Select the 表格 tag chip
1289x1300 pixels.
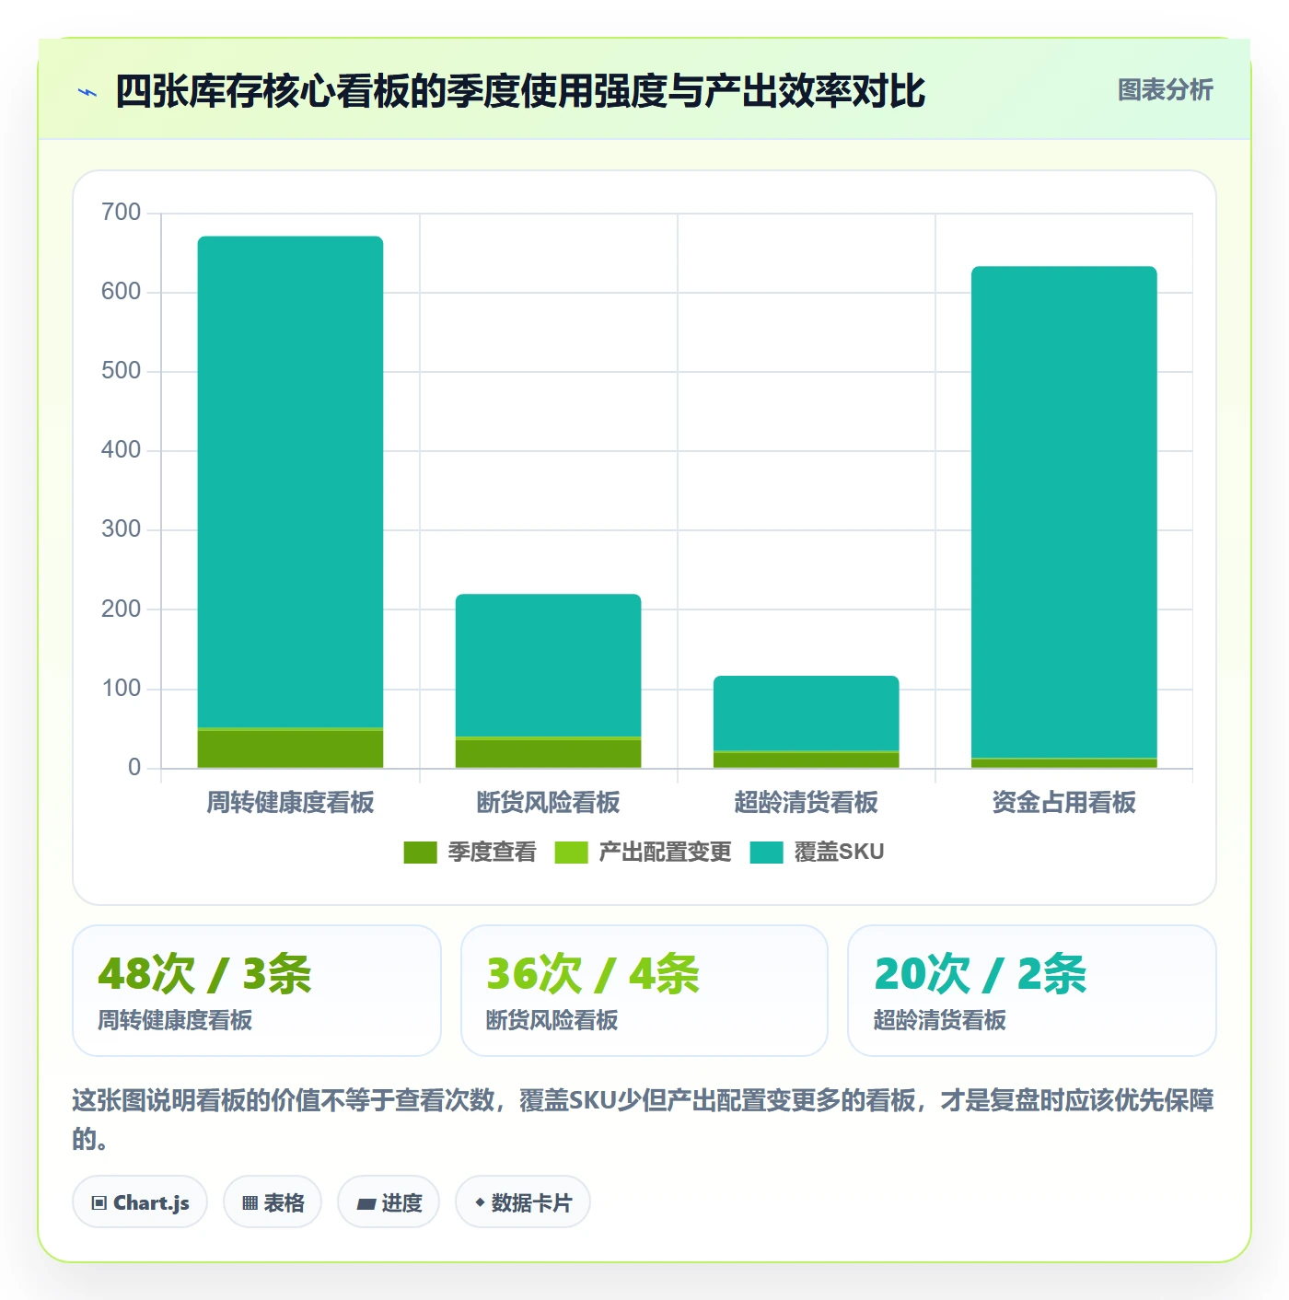pos(273,1201)
